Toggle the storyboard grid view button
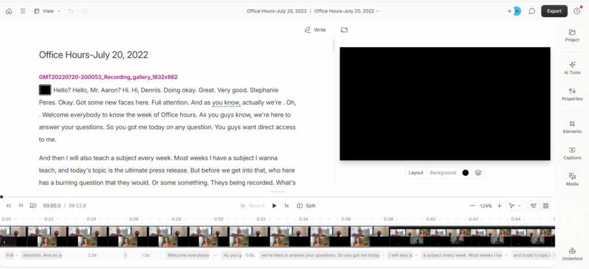589x269 pixels. coord(546,206)
